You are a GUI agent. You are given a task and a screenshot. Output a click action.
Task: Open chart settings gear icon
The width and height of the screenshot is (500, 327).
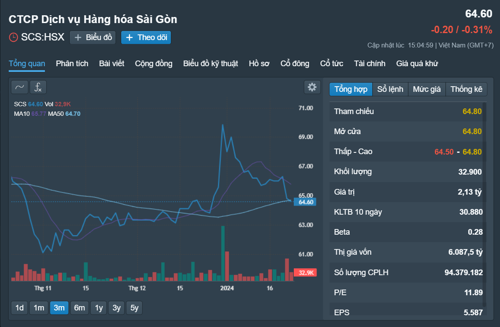click(x=312, y=87)
